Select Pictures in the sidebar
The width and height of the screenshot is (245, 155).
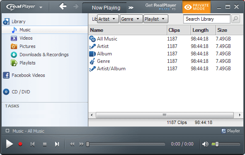pos(27,46)
